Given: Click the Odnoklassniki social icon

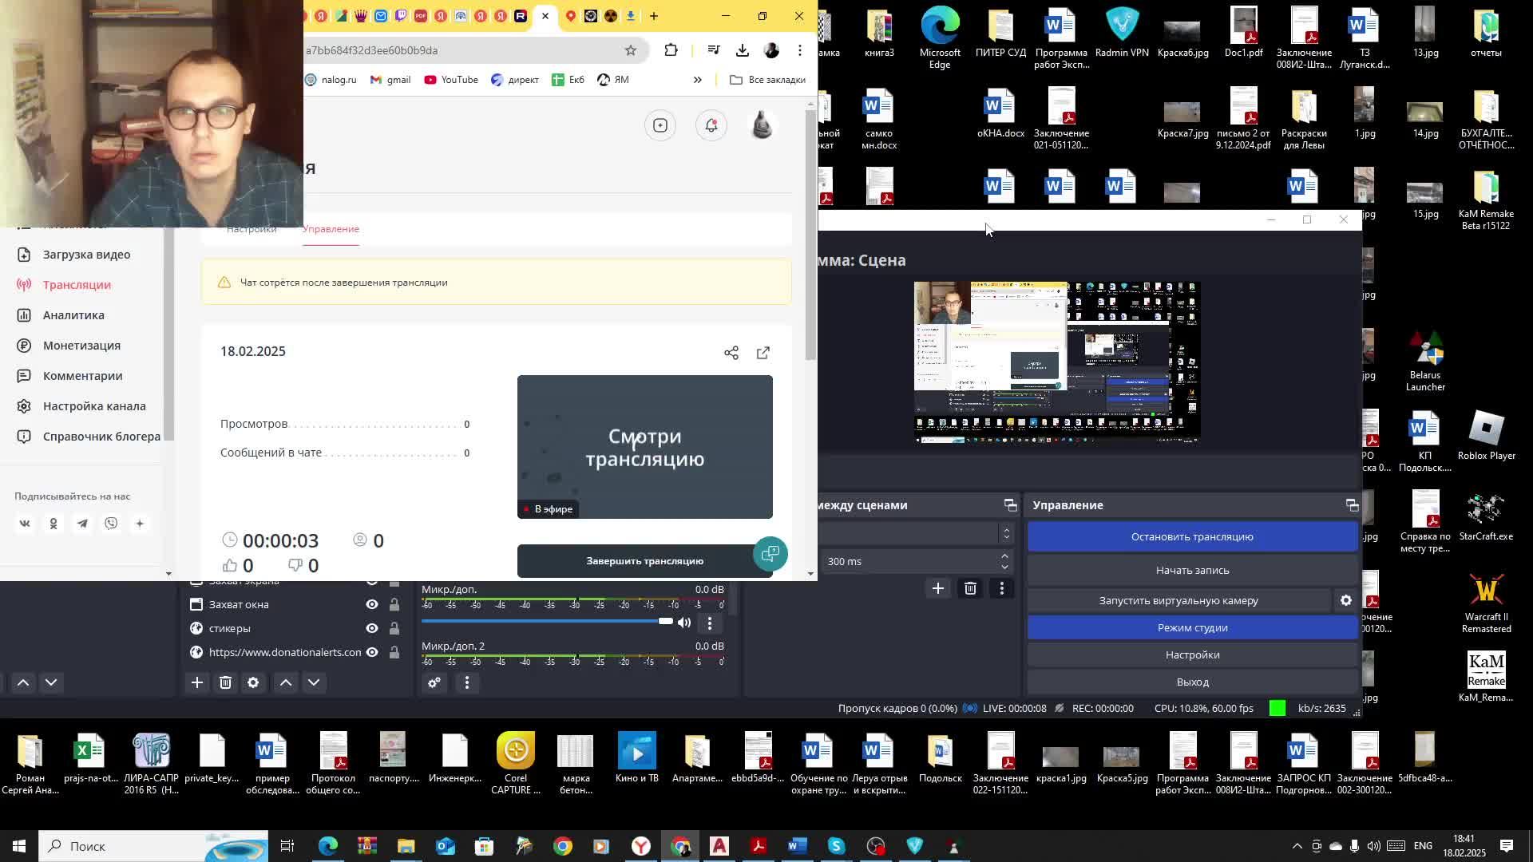Looking at the screenshot, I should [x=53, y=524].
